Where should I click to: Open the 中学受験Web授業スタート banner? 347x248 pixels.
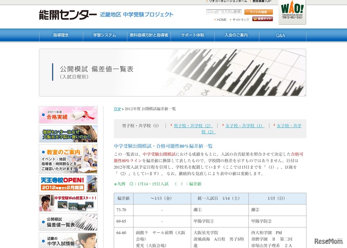click(x=68, y=203)
